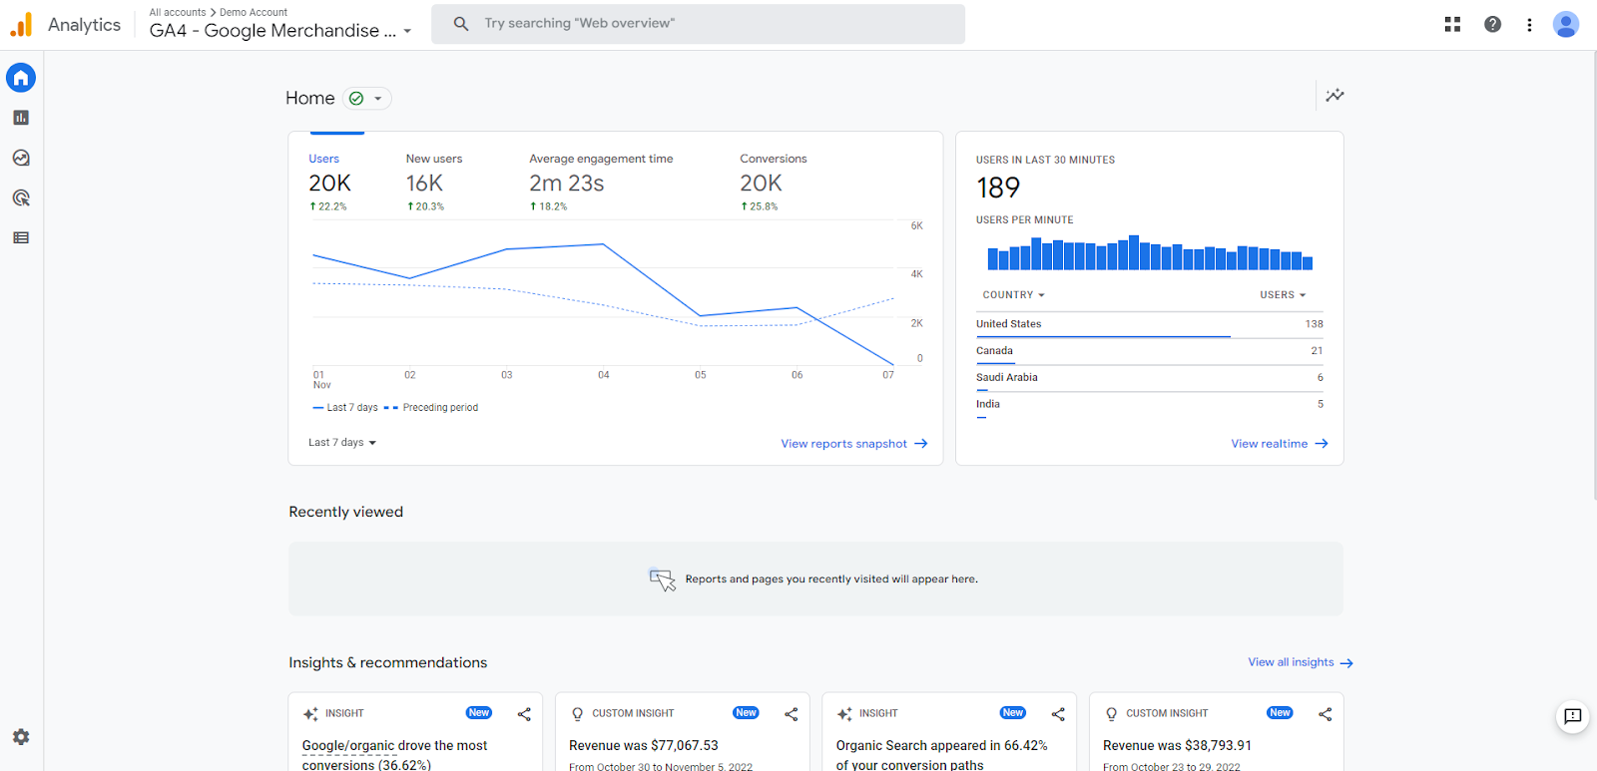Screen dimensions: 1597x771
Task: Share the Revenue was $38,793.91 card
Action: 1325,714
